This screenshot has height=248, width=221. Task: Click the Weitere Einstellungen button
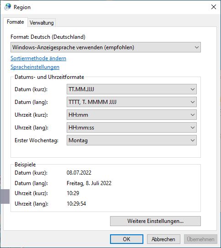(x=155, y=221)
